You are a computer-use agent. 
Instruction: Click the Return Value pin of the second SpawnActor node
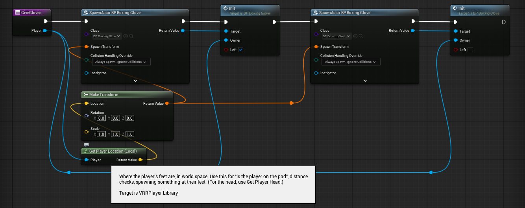pyautogui.click(x=413, y=31)
